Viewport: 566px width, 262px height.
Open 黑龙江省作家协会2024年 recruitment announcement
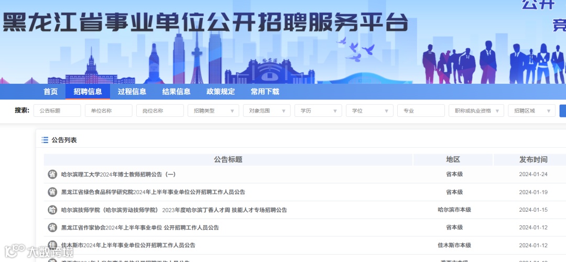tap(140, 227)
